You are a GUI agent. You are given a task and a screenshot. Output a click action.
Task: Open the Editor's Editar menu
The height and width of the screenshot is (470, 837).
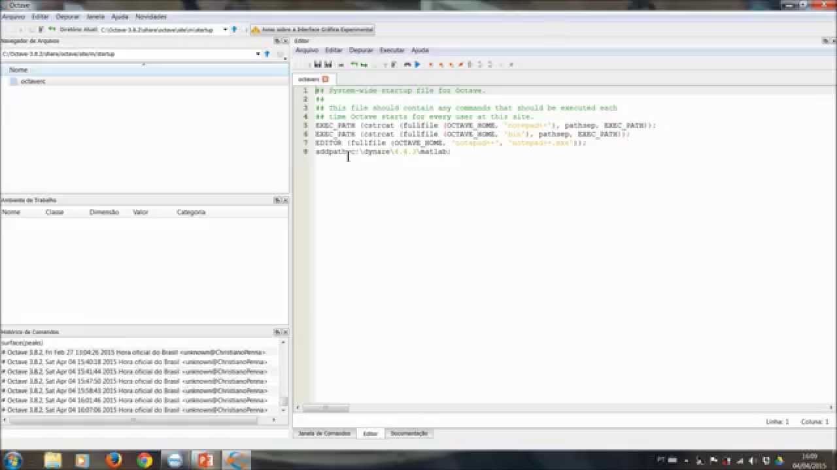pyautogui.click(x=333, y=50)
